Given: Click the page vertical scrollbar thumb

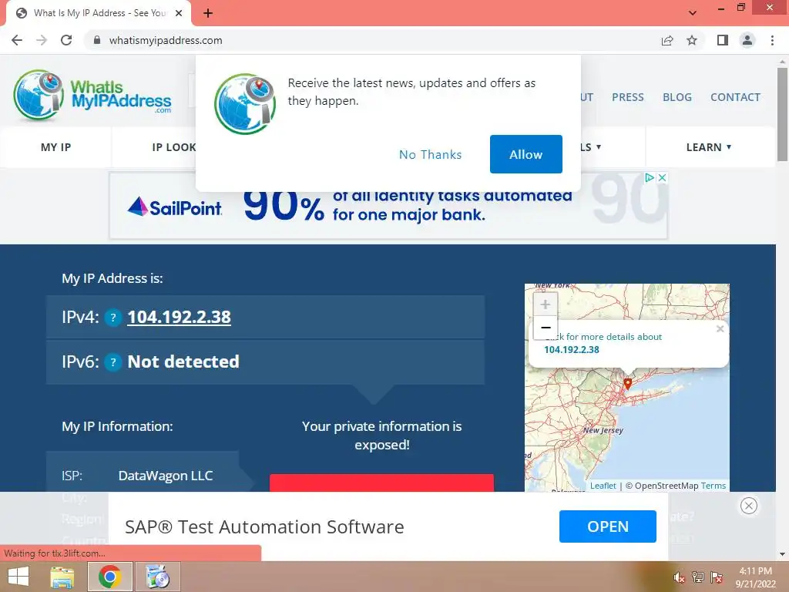Looking at the screenshot, I should pos(783,114).
